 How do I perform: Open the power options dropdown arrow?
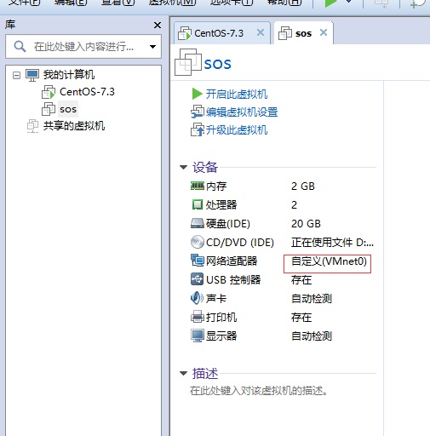coord(349,3)
